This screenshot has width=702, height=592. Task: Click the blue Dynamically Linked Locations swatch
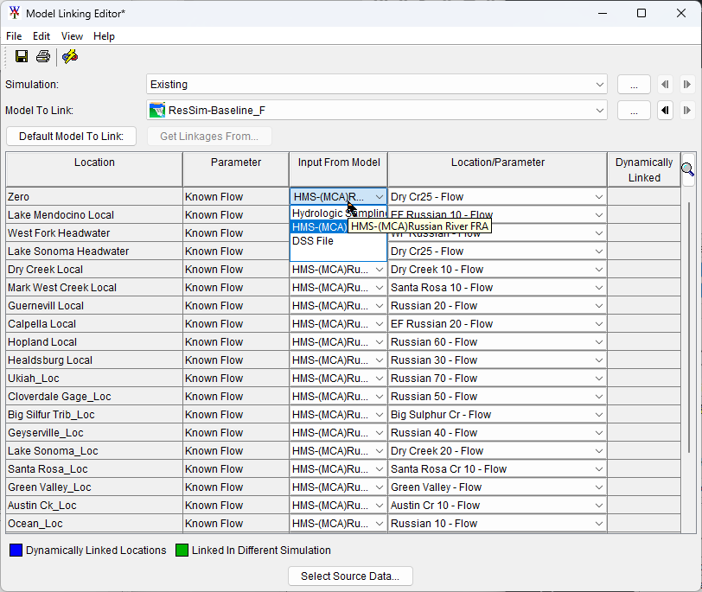tap(16, 550)
